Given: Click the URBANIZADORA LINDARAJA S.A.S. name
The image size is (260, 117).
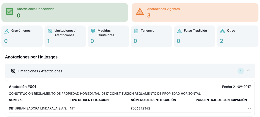Looking at the screenshot, I should [41, 108].
